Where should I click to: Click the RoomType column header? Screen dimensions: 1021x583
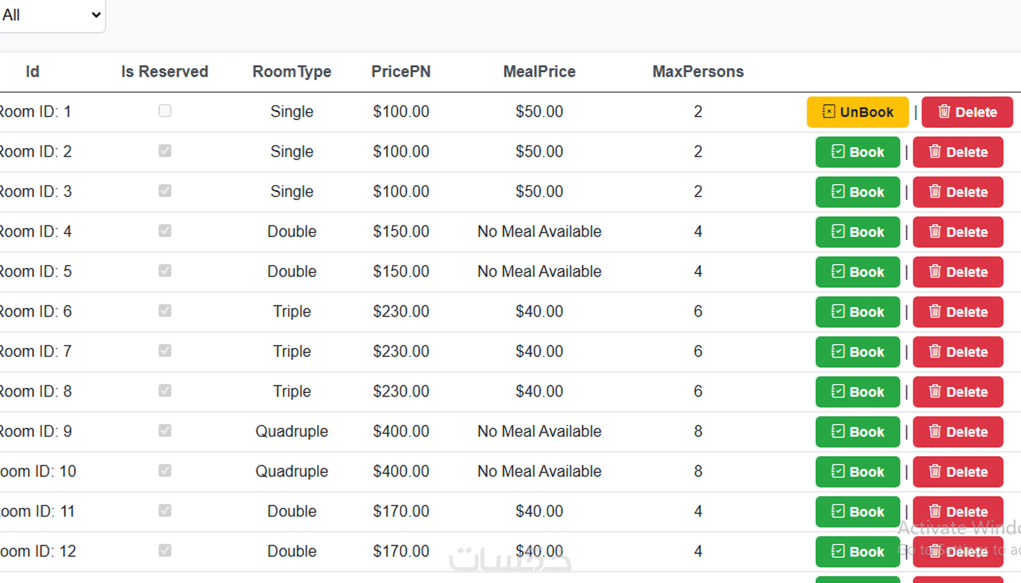point(292,72)
